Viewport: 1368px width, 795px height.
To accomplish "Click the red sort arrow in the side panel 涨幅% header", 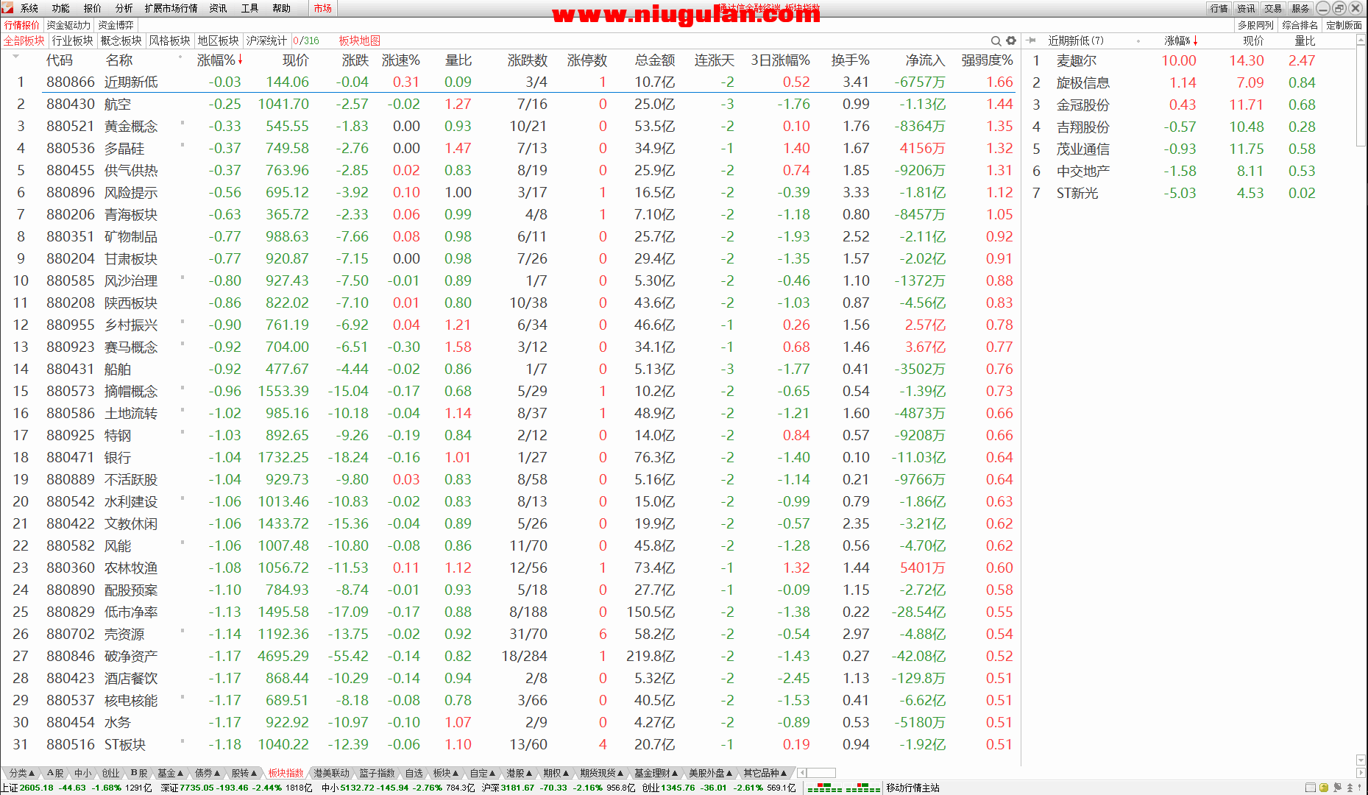I will pos(1195,40).
